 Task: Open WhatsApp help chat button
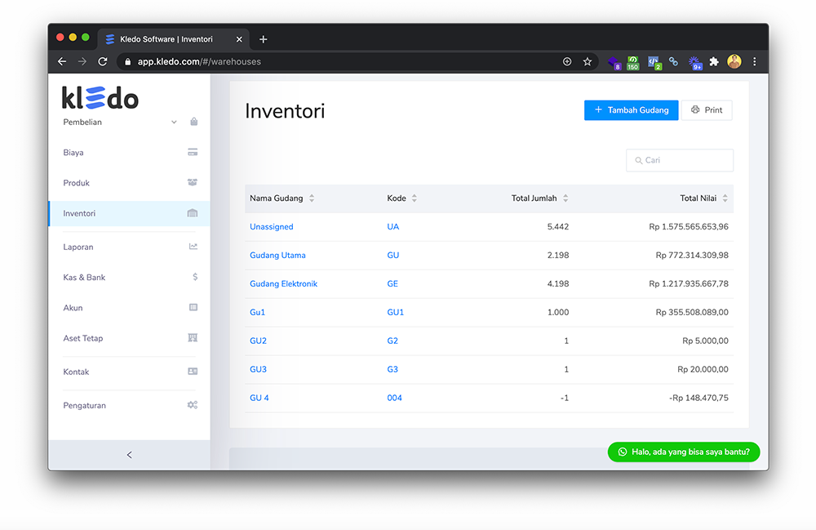coord(684,452)
